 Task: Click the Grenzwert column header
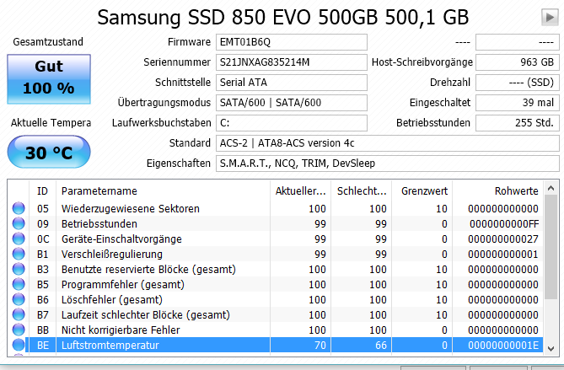pyautogui.click(x=422, y=191)
